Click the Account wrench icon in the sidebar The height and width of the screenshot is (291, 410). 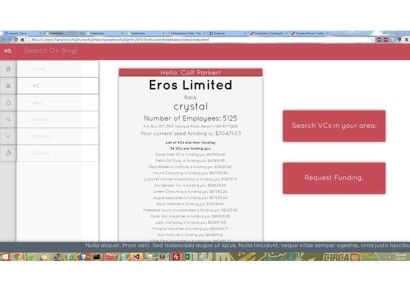8,153
